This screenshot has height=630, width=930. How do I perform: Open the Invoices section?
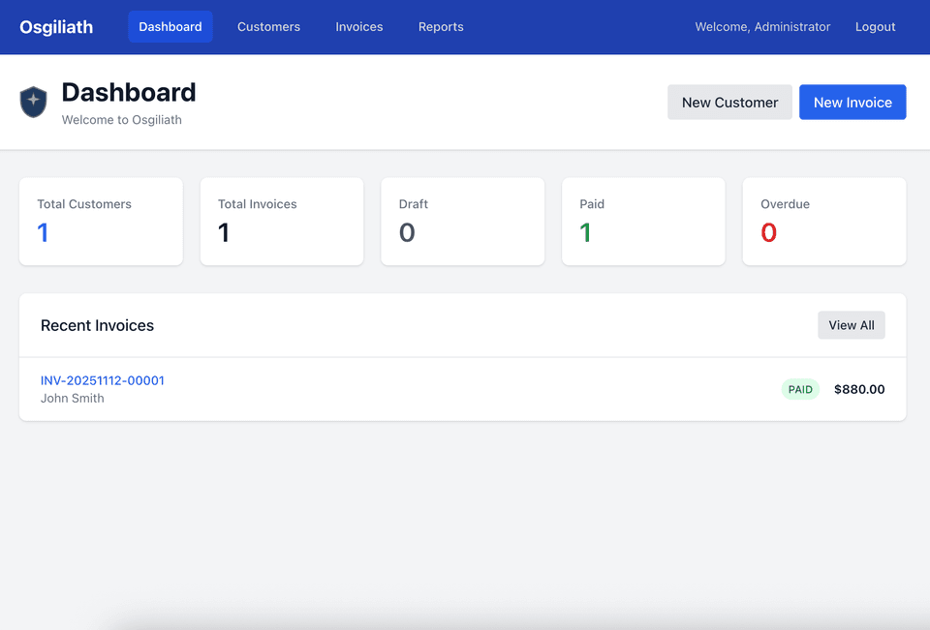(358, 27)
